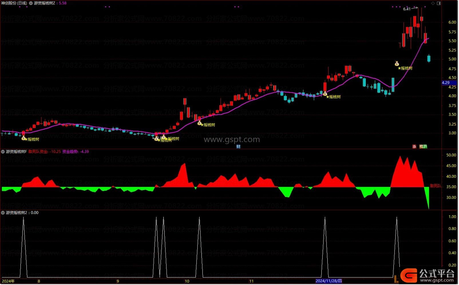Viewport: 459px width, 285px height.
Task: Click the orange G 公式平台 logo icon
Action: click(x=409, y=275)
